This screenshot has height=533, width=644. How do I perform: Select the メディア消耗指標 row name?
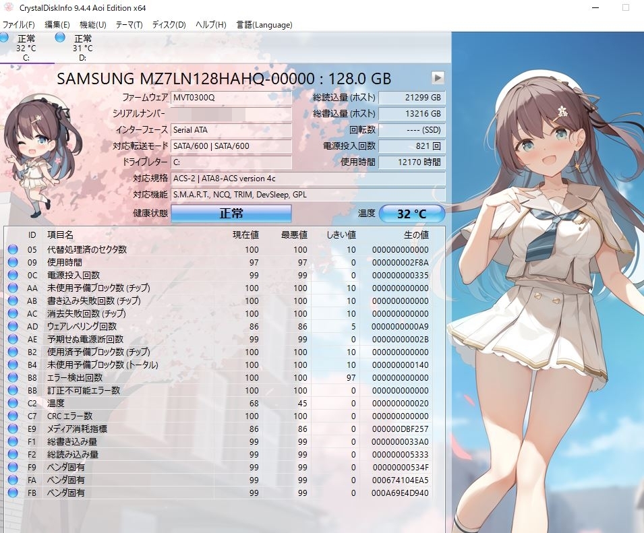click(x=78, y=429)
